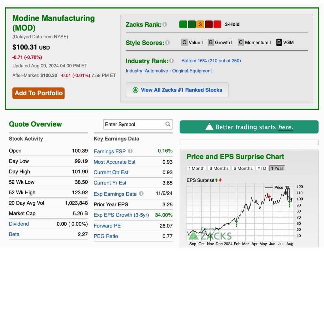324x324 pixels.
Task: Click the search magnifier icon
Action: tap(168, 124)
